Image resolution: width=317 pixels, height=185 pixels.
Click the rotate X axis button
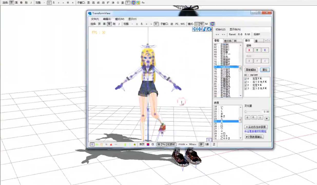click(249, 50)
